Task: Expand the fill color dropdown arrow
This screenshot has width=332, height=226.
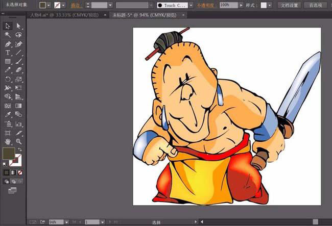Action: pyautogui.click(x=49, y=5)
